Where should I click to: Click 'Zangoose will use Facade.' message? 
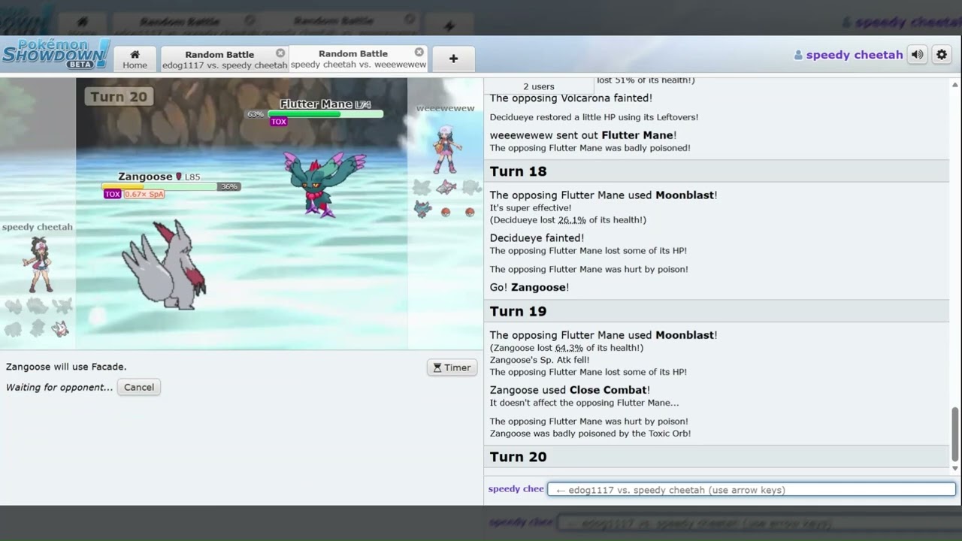(x=66, y=367)
